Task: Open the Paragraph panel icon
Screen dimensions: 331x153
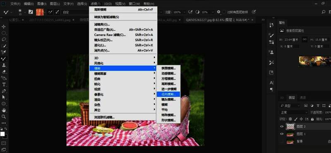Action: (272, 89)
